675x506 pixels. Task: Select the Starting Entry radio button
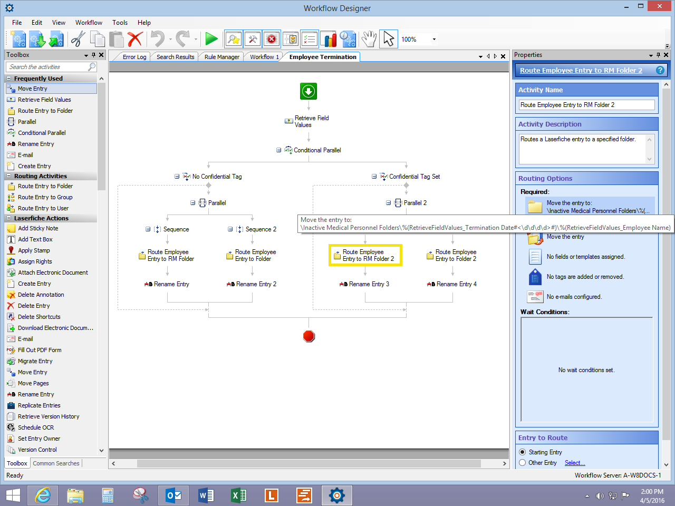tap(523, 452)
